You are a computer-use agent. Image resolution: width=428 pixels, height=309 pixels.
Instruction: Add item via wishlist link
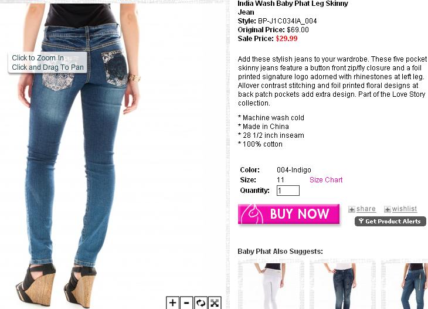[x=405, y=209]
